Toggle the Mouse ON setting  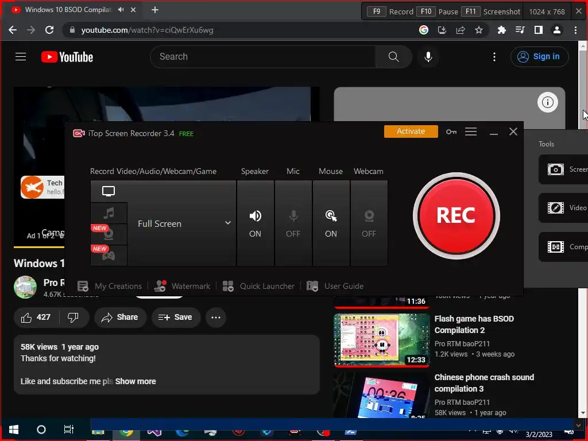click(x=331, y=223)
